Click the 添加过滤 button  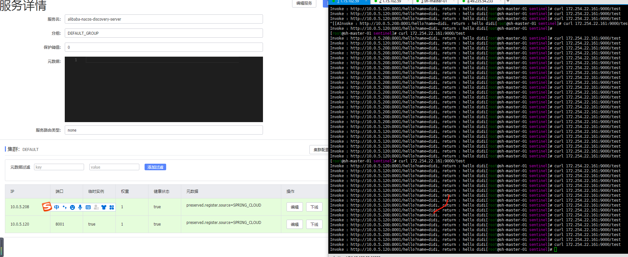[155, 167]
